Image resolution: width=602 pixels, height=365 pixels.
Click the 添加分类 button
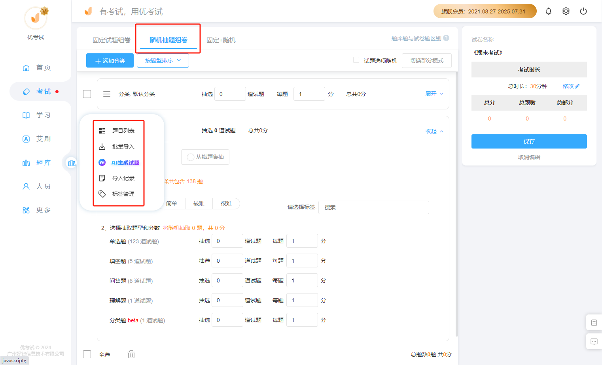click(x=110, y=60)
